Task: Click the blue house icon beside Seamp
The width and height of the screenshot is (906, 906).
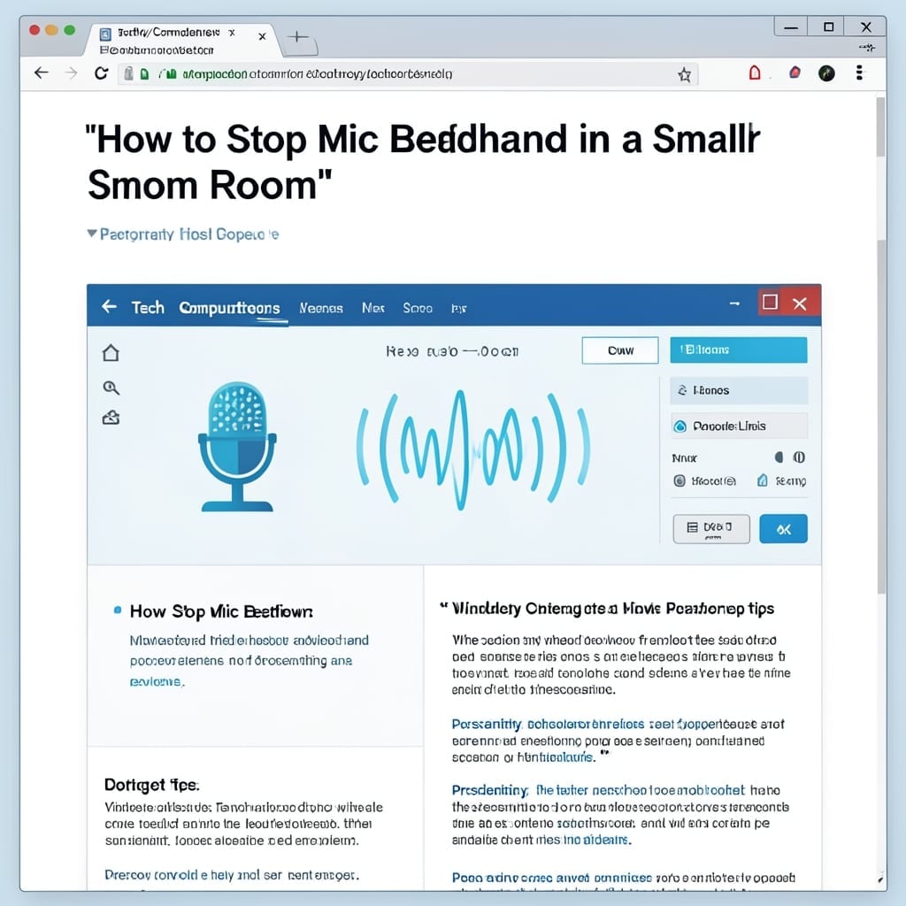Action: [x=762, y=480]
